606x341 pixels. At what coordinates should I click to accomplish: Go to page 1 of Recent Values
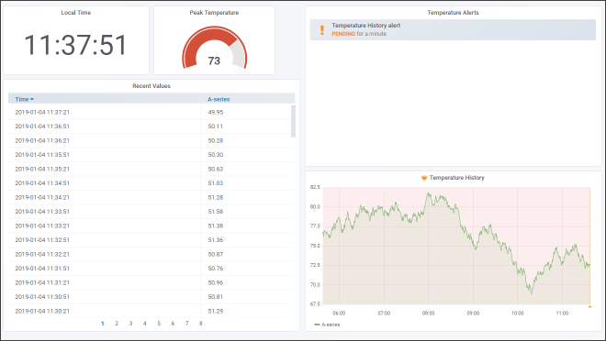pyautogui.click(x=103, y=324)
